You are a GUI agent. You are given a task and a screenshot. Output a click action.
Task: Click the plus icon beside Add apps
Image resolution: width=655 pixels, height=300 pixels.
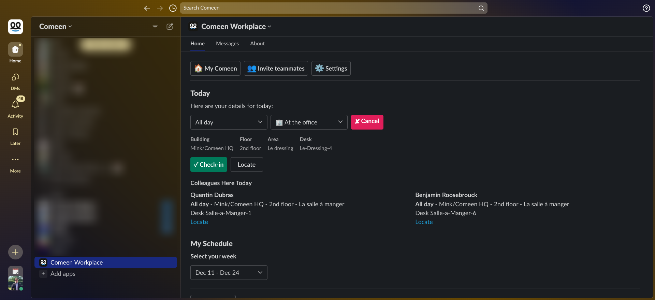[x=43, y=273]
